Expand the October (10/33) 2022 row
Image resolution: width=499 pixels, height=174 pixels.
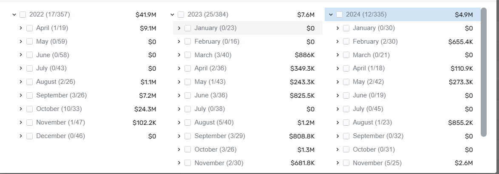(21, 109)
